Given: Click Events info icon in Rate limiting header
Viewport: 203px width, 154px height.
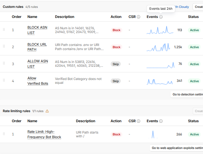Looking at the screenshot, I should [x=161, y=121].
